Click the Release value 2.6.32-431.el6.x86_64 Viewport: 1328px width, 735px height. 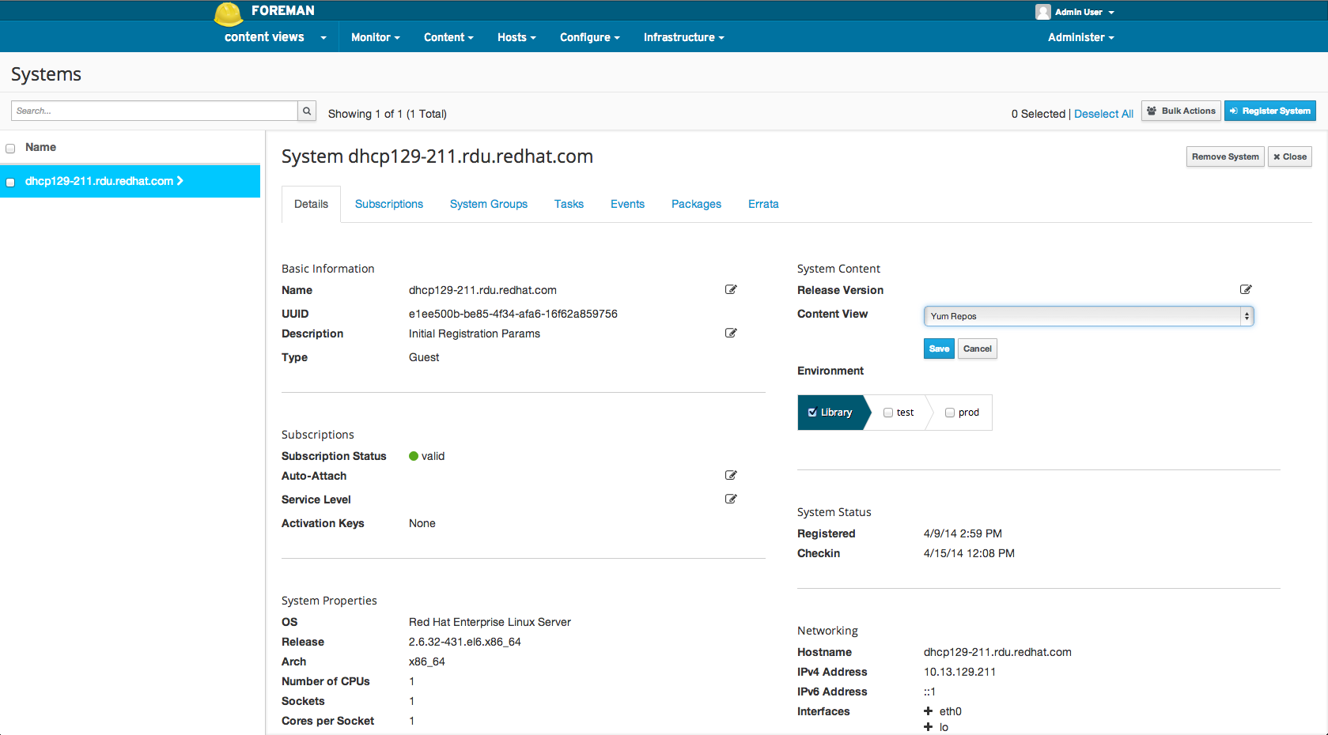pyautogui.click(x=465, y=642)
